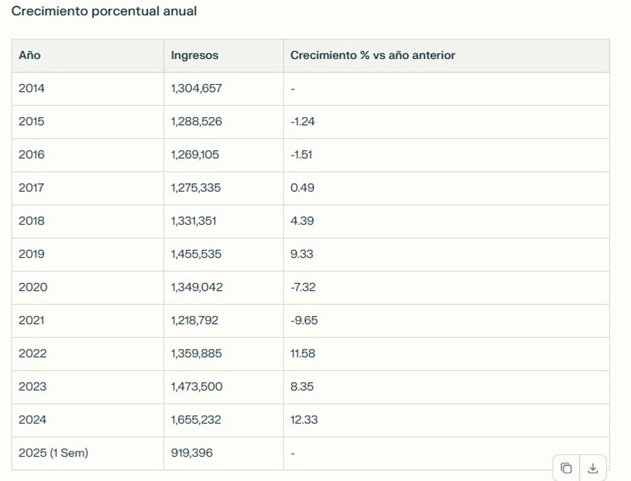Click the 12.33 growth value
The height and width of the screenshot is (481, 631).
point(304,420)
